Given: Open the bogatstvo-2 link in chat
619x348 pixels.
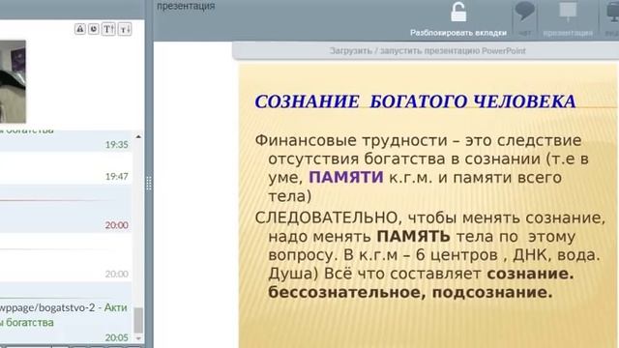Looking at the screenshot, I should pyautogui.click(x=47, y=307).
